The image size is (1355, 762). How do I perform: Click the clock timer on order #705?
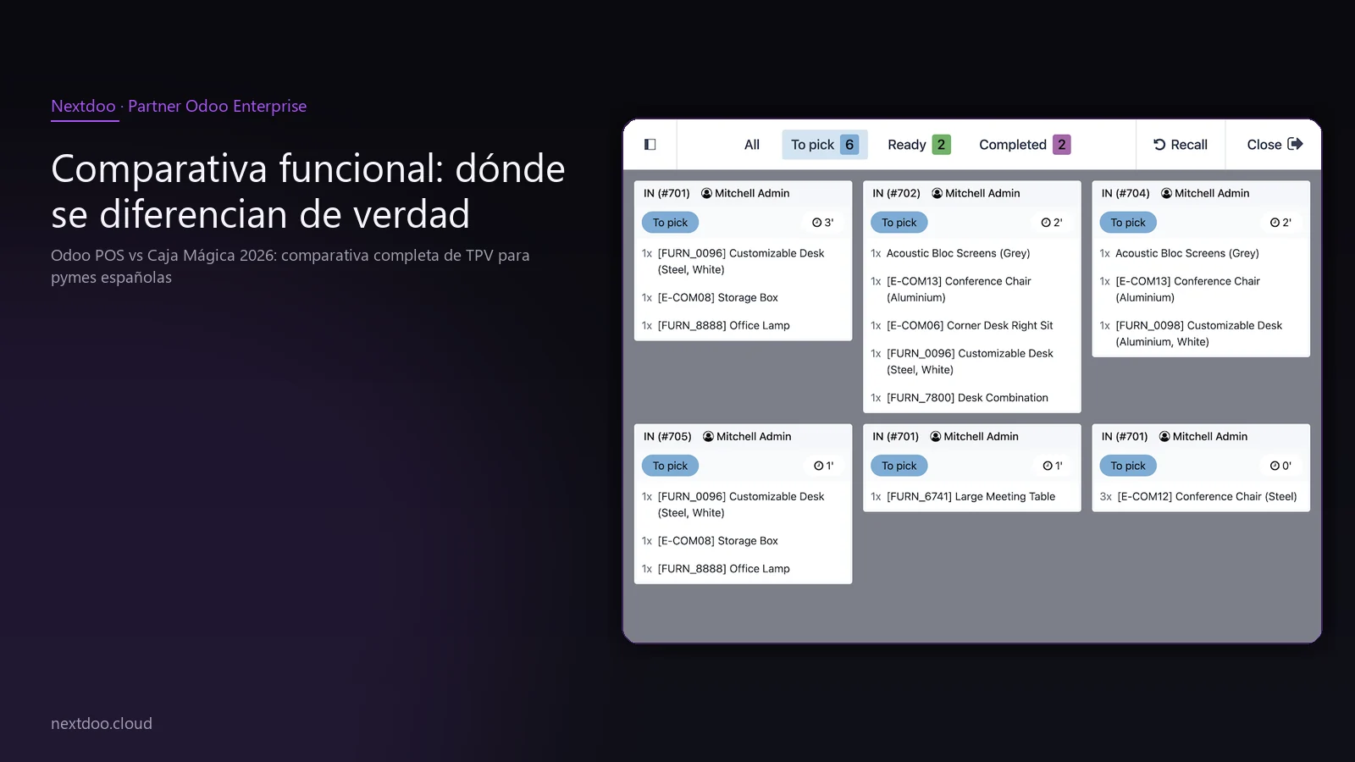click(824, 466)
